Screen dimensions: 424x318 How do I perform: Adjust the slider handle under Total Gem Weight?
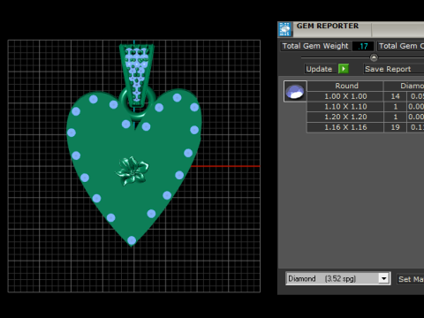[374, 57]
